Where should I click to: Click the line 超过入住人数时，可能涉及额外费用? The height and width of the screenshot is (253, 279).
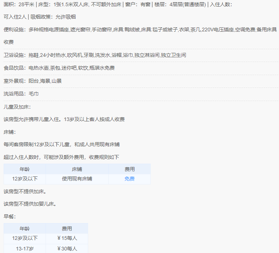tap(44, 157)
